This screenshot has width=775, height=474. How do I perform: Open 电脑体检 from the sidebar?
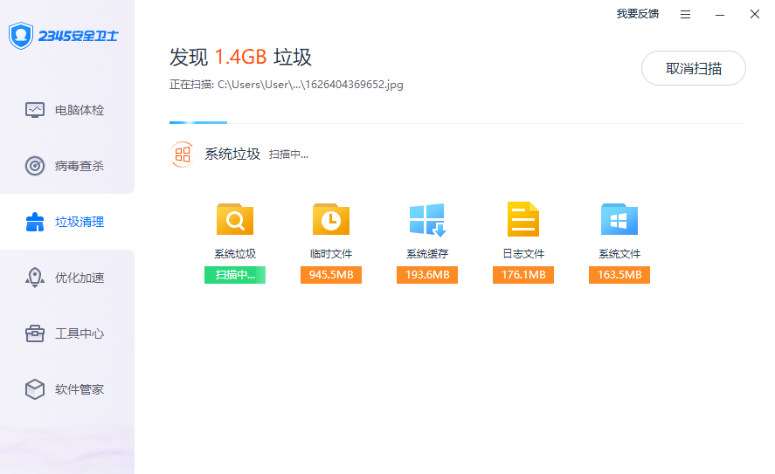pyautogui.click(x=35, y=110)
